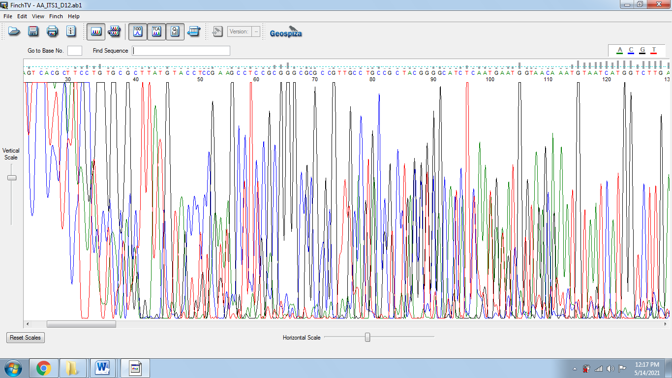Save the trace with the floppy disk icon

coord(33,31)
